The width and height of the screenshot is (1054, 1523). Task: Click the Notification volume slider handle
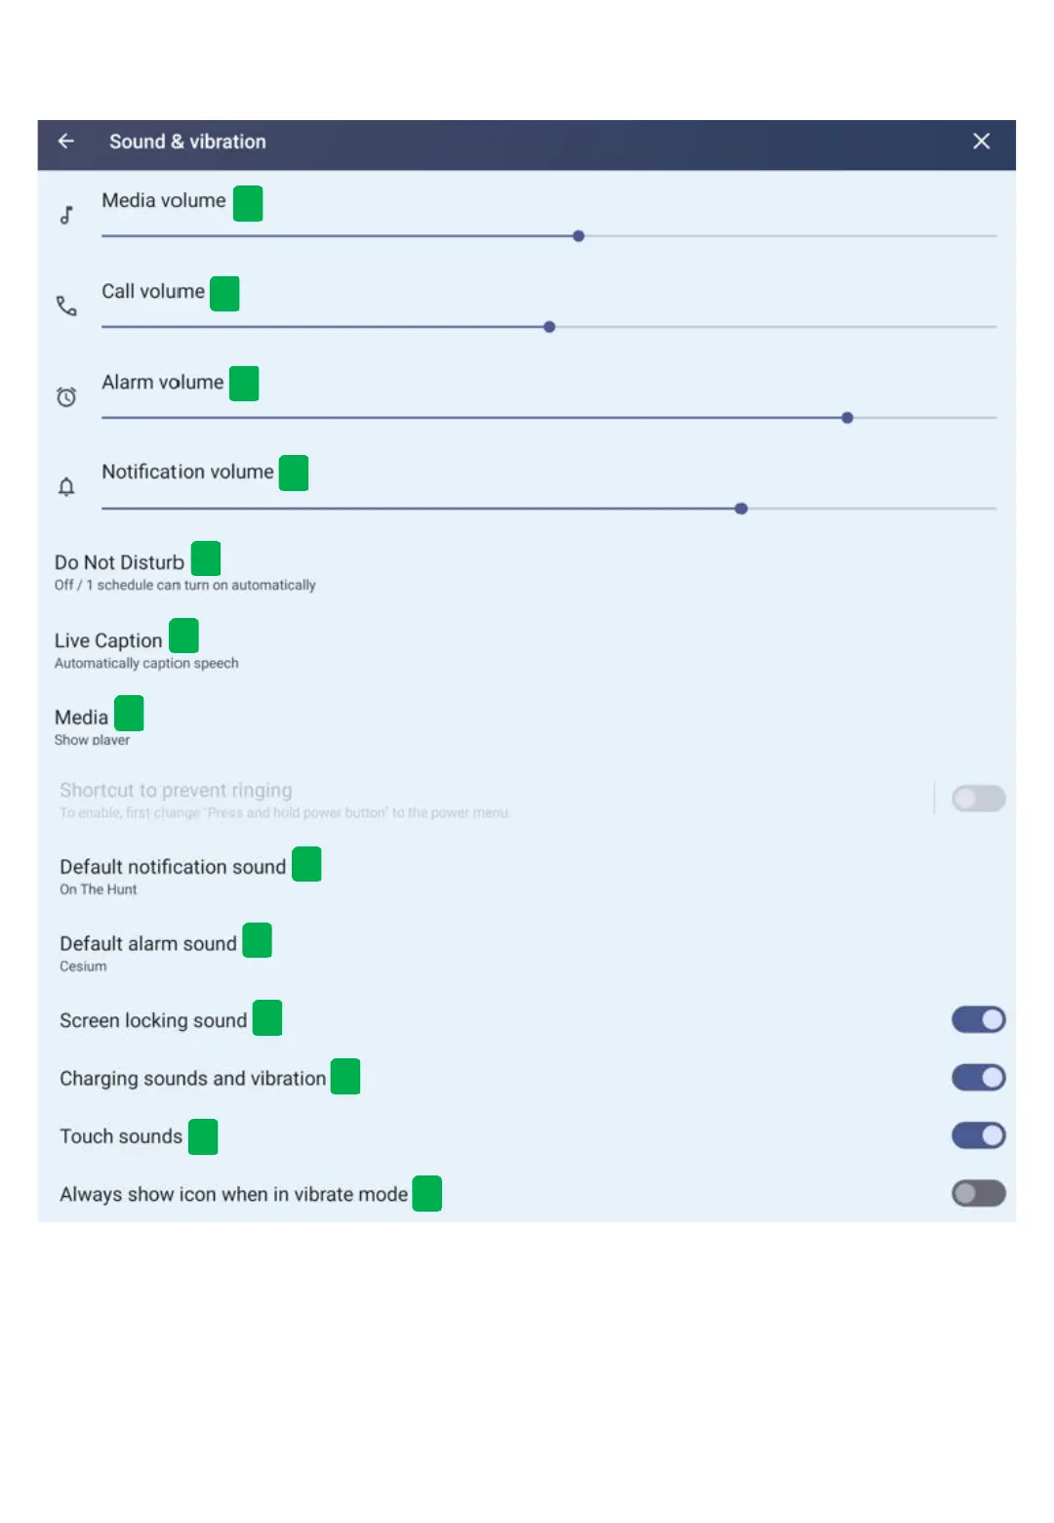pyautogui.click(x=742, y=509)
